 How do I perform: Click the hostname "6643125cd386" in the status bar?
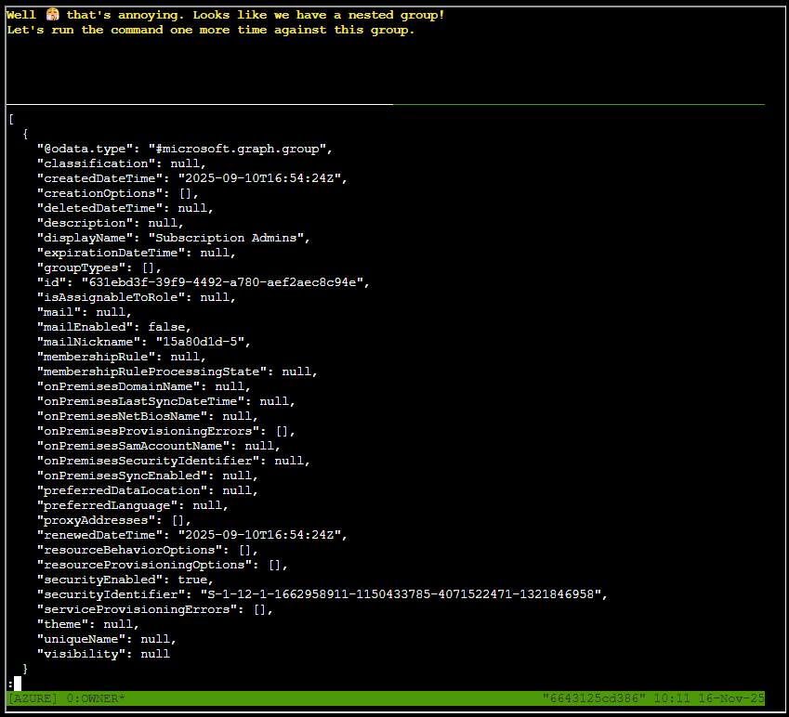pos(590,697)
